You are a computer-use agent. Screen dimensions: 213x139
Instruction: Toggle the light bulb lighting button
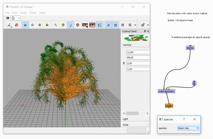pos(71,25)
